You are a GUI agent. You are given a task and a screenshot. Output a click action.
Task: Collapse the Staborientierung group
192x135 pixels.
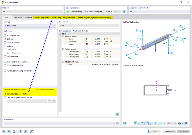pyautogui.click(x=63, y=62)
